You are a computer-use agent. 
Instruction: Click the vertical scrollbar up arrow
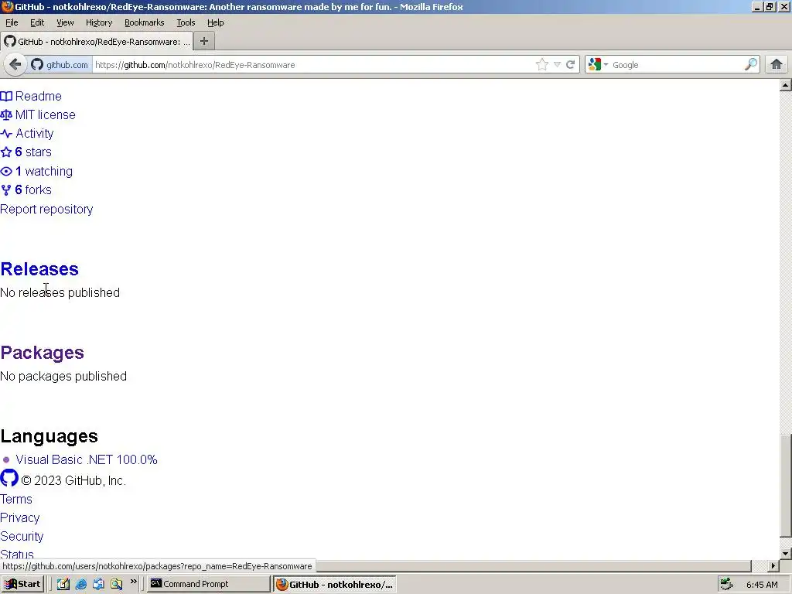tap(786, 85)
